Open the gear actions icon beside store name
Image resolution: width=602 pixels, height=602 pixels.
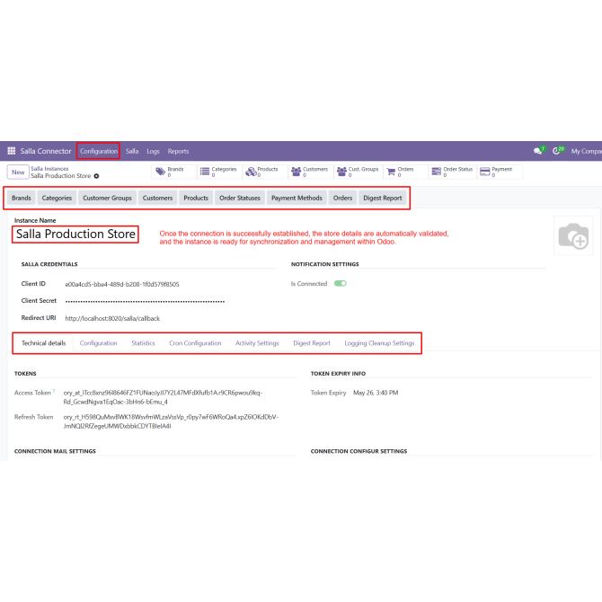point(96,176)
